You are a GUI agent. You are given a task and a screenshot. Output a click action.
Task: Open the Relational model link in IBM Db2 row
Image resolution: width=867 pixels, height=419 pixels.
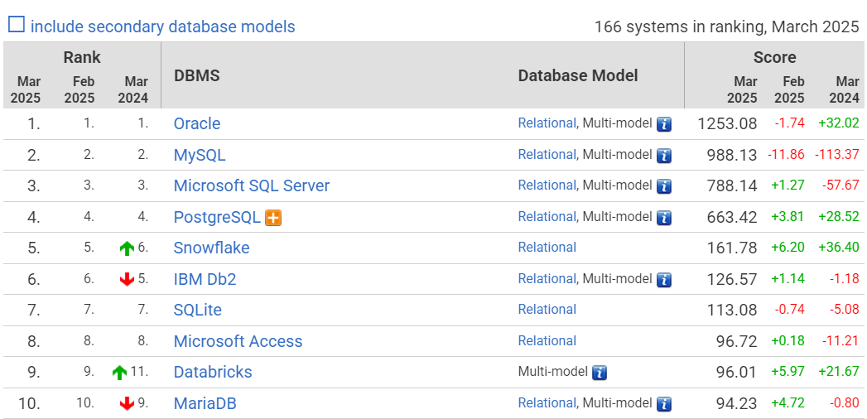(547, 279)
